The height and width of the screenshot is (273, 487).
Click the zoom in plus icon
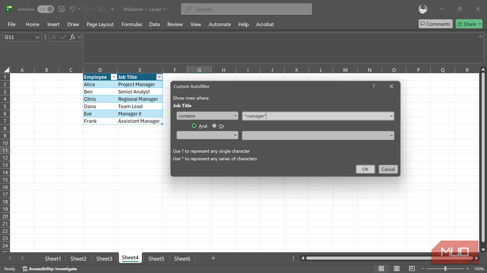[467, 269]
